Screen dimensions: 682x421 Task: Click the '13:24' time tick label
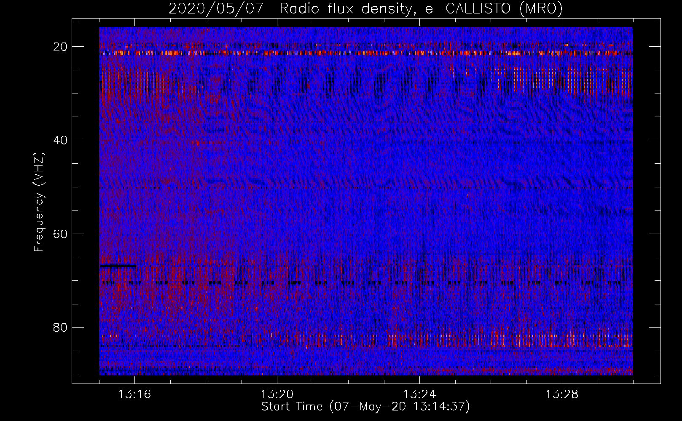pos(419,394)
